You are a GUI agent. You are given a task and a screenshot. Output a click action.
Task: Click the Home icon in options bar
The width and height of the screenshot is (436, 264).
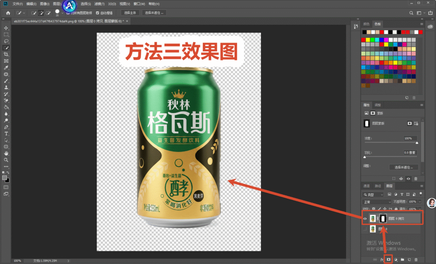pos(8,13)
